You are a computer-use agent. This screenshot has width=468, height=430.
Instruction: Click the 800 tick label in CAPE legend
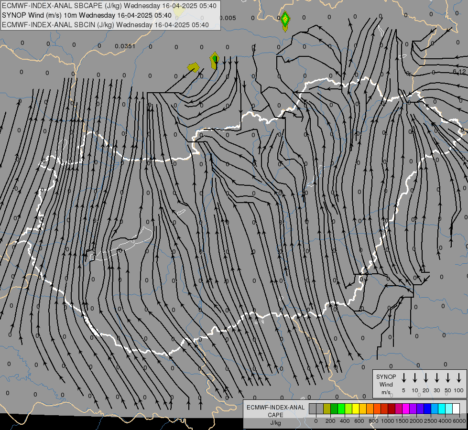pos(373,421)
